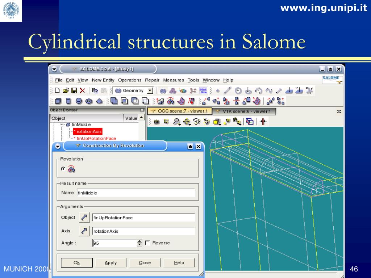Open the Construction By Revolution window menu

pyautogui.click(x=58, y=147)
